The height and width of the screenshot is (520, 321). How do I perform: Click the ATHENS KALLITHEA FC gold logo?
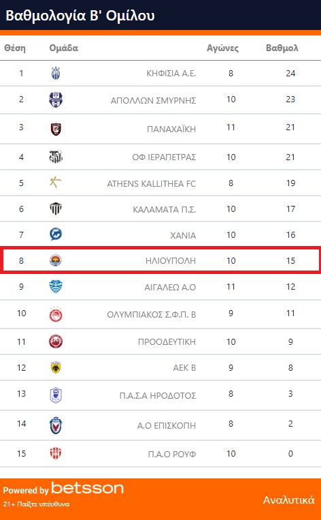pos(56,183)
